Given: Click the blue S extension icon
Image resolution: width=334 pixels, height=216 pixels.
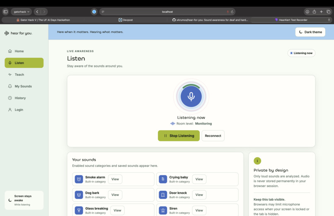Looking at the screenshot, I should (94, 12).
